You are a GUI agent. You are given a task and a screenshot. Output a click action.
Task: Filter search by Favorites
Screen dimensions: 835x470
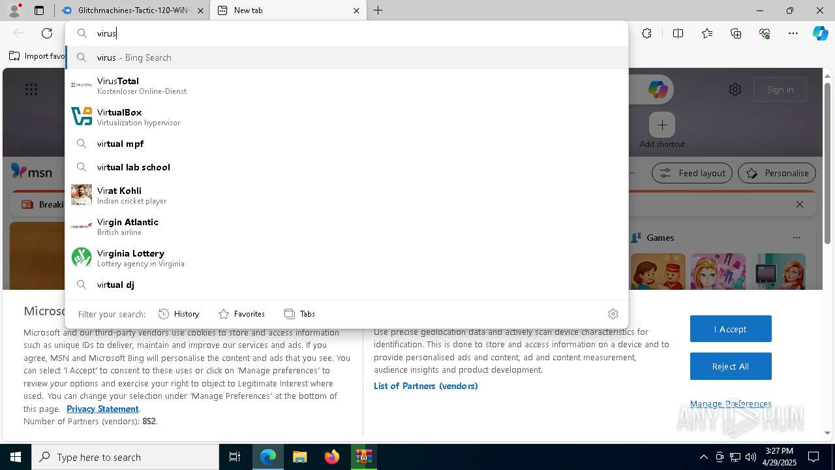[241, 314]
